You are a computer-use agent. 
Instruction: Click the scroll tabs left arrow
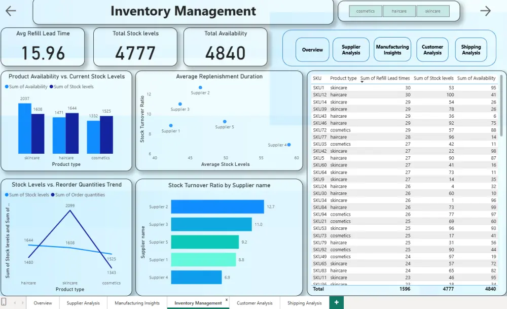(15, 302)
